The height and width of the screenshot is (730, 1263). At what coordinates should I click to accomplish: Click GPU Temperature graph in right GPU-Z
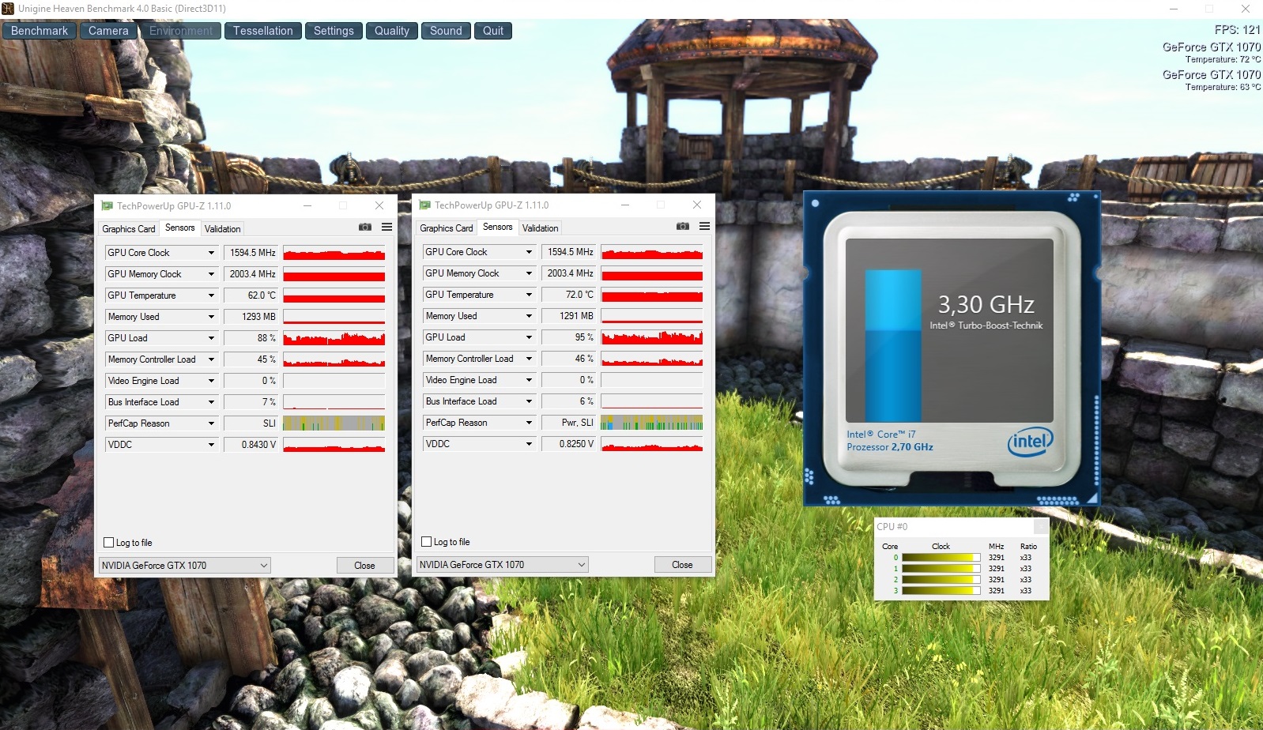(652, 295)
